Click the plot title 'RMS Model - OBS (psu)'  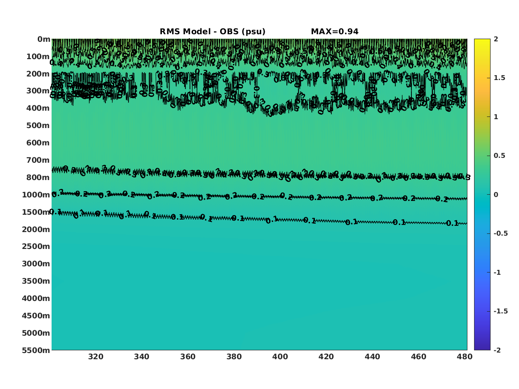[x=213, y=32]
